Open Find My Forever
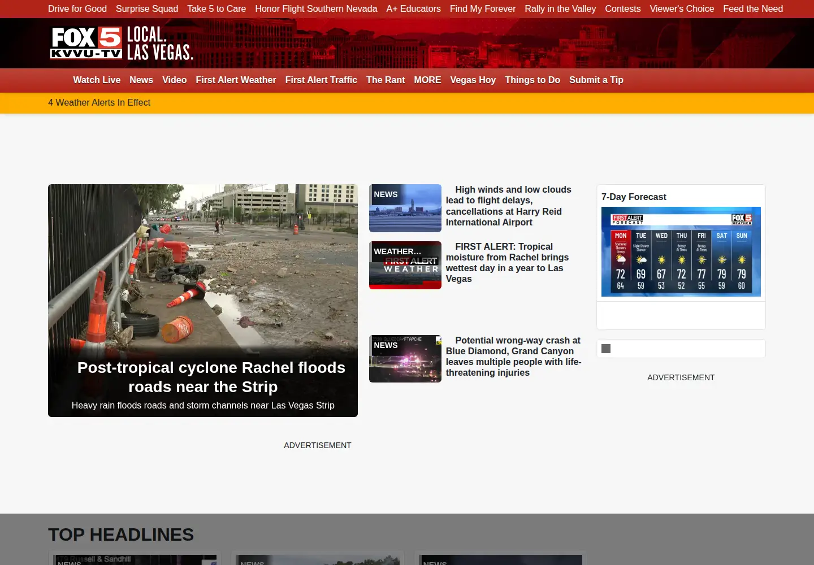Image resolution: width=814 pixels, height=565 pixels. tap(483, 9)
